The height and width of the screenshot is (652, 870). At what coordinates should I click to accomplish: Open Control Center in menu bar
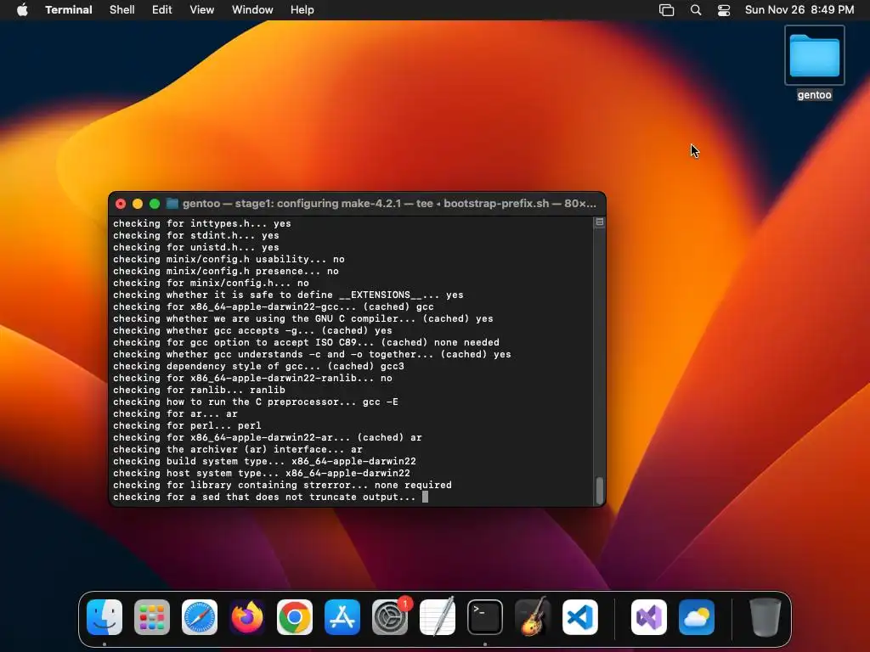(724, 10)
